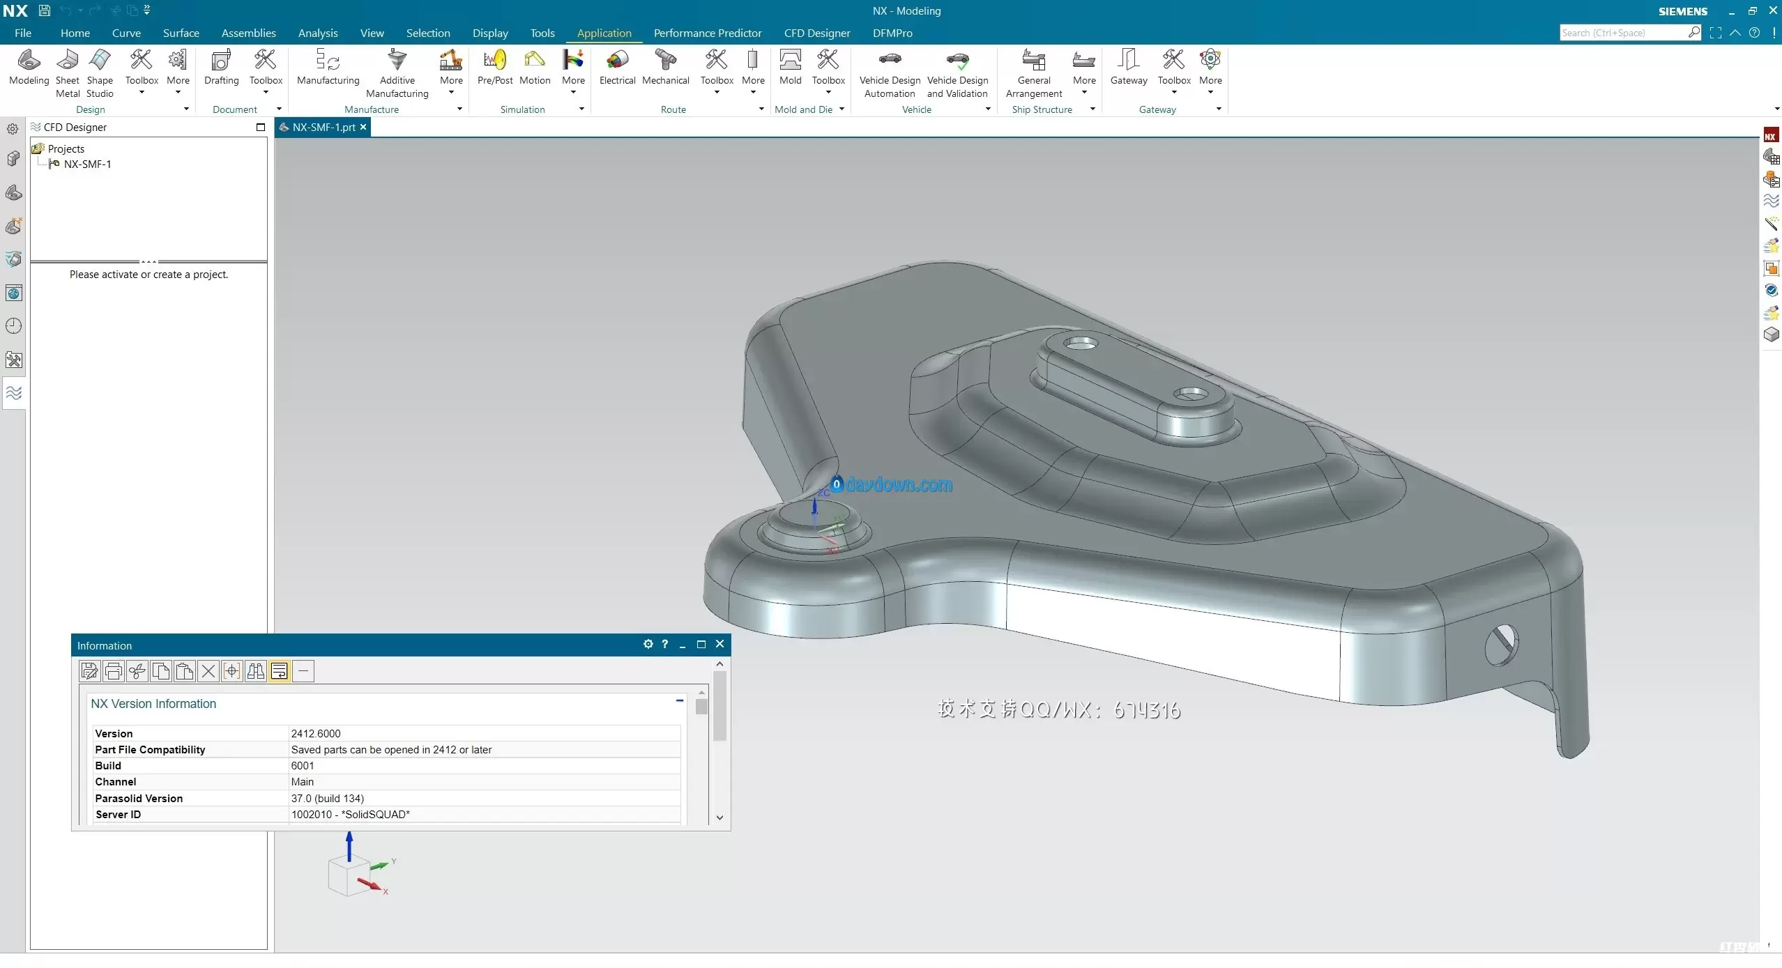Select the CFD Designer ribbon tab
The width and height of the screenshot is (1782, 968).
click(x=817, y=33)
